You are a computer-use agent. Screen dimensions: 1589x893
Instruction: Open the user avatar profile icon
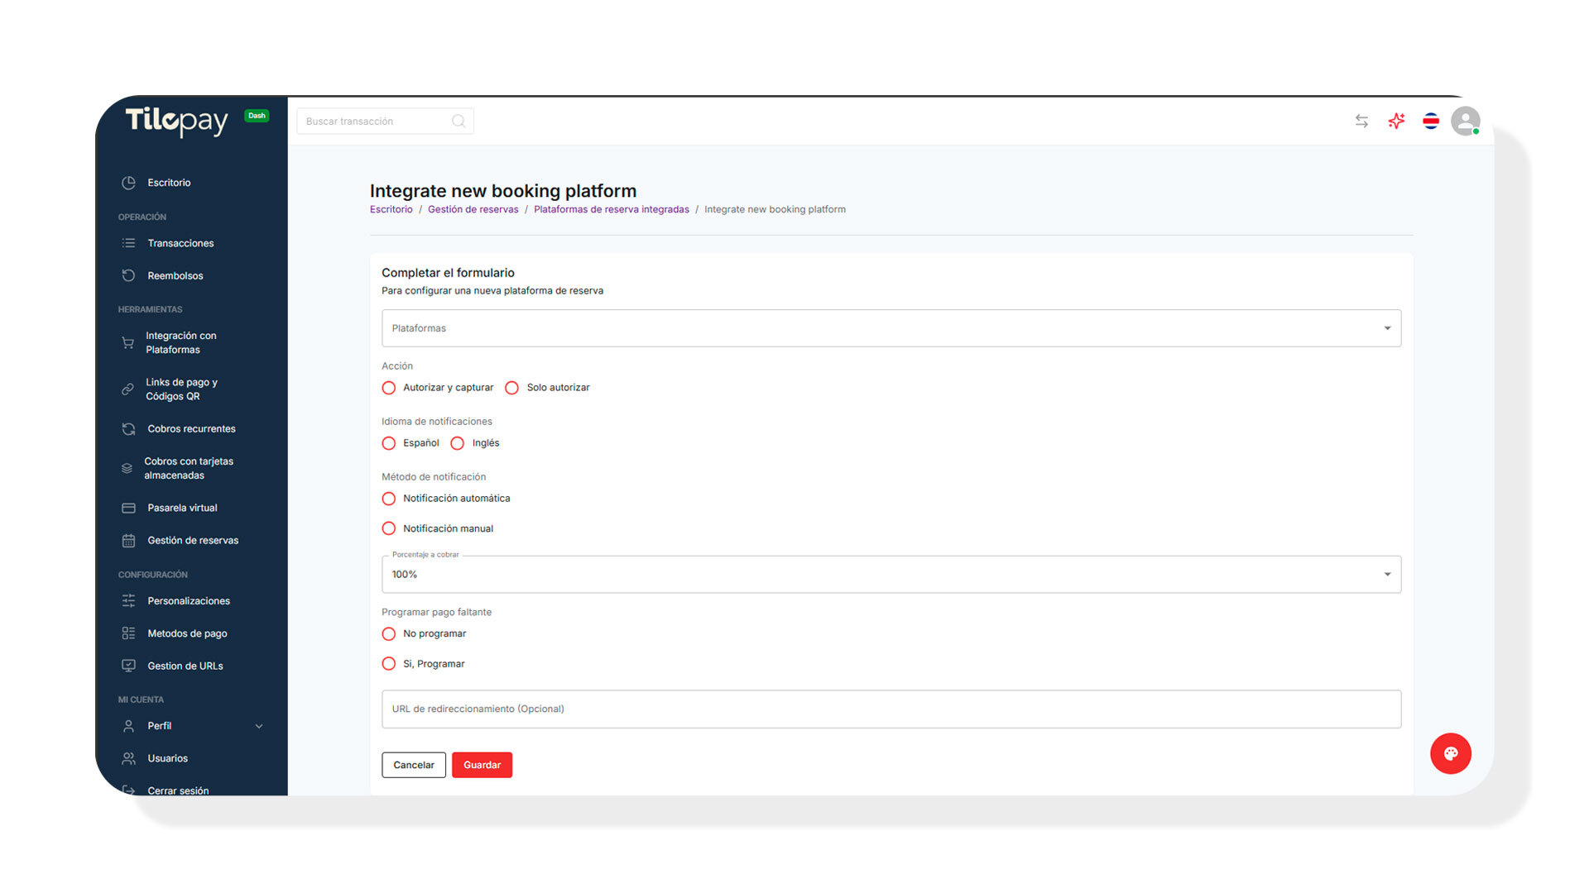tap(1465, 122)
